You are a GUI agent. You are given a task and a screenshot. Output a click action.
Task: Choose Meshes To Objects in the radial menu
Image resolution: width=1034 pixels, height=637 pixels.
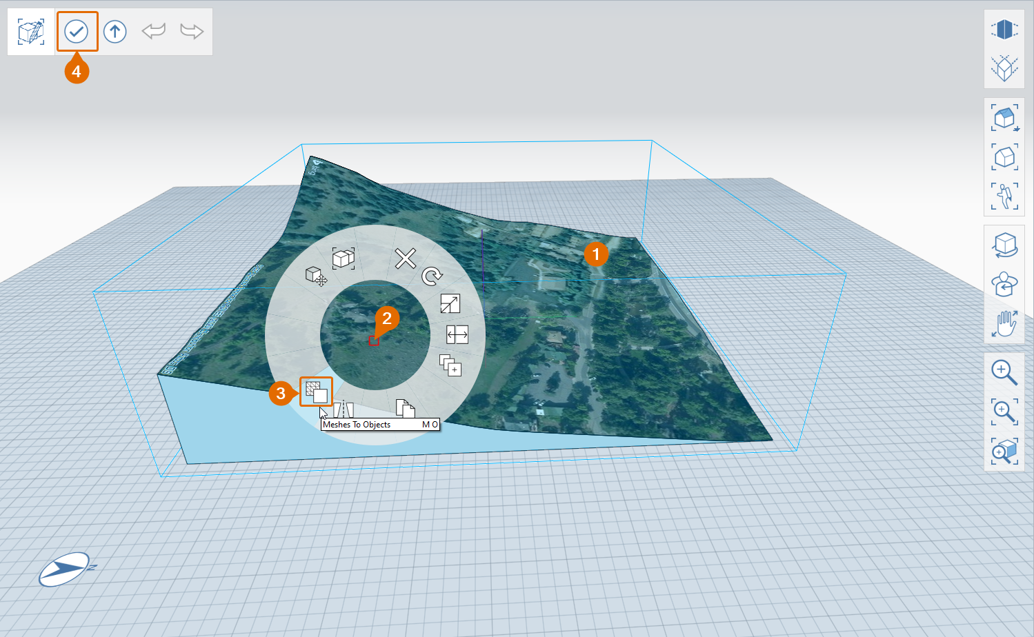pyautogui.click(x=316, y=392)
